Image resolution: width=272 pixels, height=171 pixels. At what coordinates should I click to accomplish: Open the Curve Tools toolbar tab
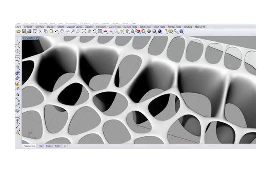click(115, 27)
